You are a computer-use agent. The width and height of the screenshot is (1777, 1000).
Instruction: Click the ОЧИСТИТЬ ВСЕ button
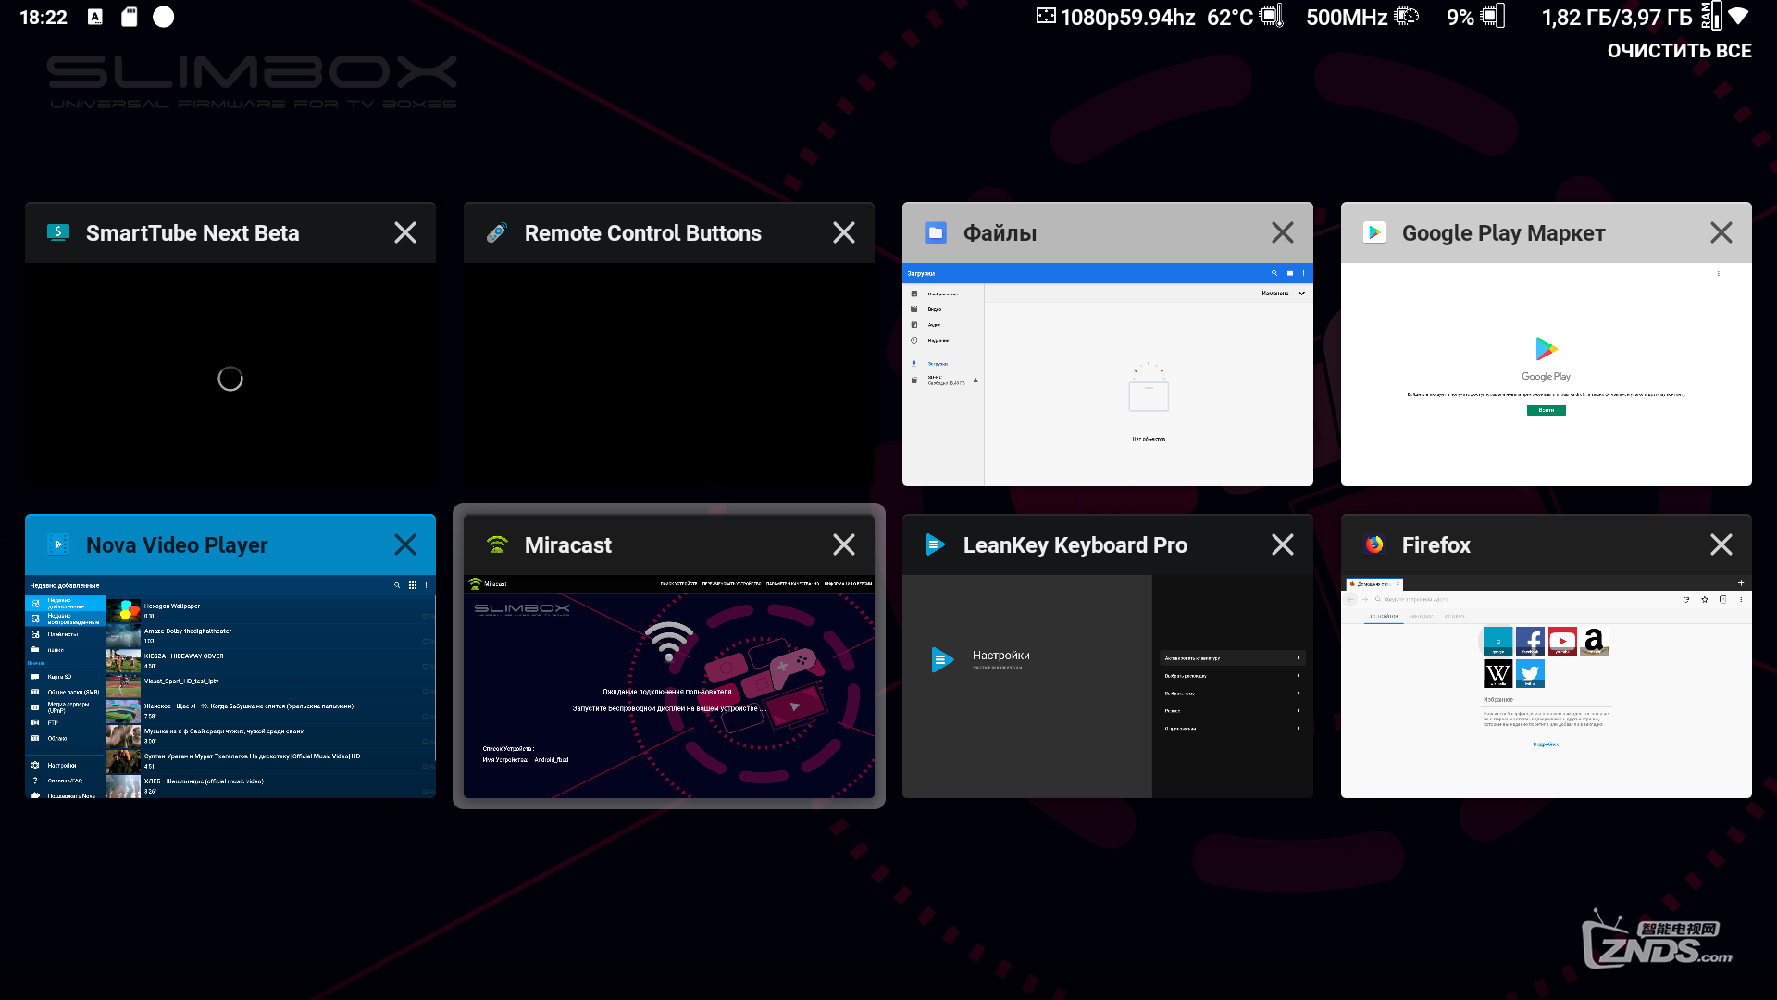[x=1679, y=51]
